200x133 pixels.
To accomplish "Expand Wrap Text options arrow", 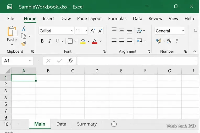I will pos(144,31).
